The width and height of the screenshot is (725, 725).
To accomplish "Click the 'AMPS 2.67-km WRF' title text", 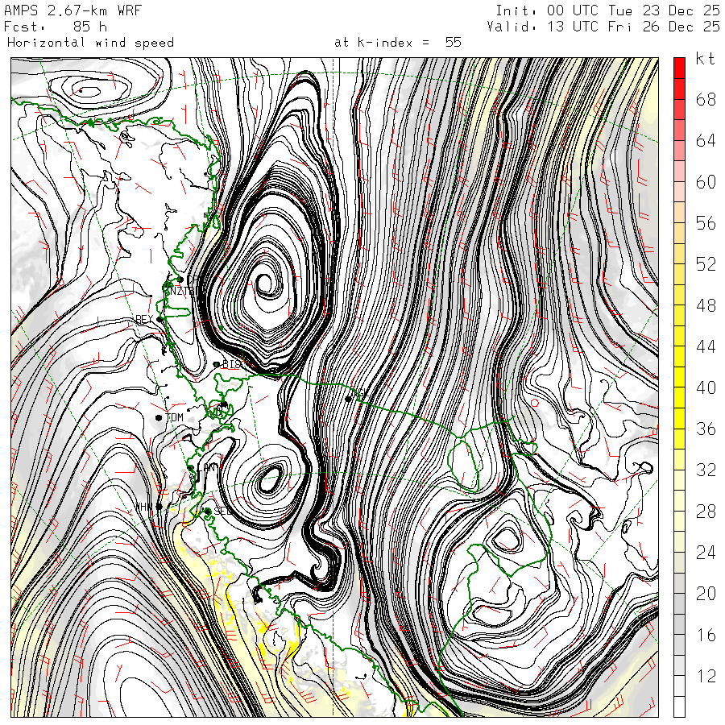I will click(x=72, y=10).
